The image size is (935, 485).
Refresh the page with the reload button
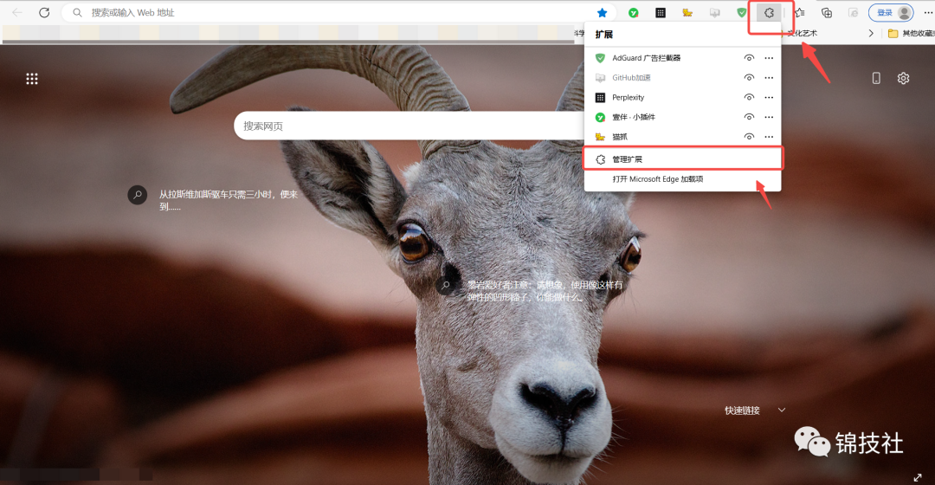44,13
